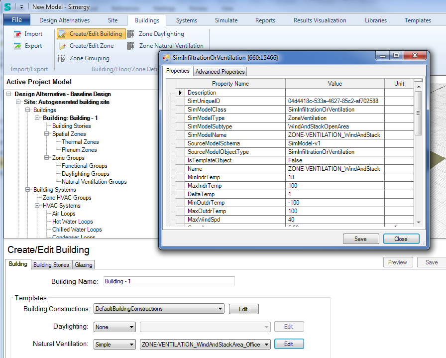Open the Simulate ribbon tab
This screenshot has width=446, height=358.
coord(226,20)
